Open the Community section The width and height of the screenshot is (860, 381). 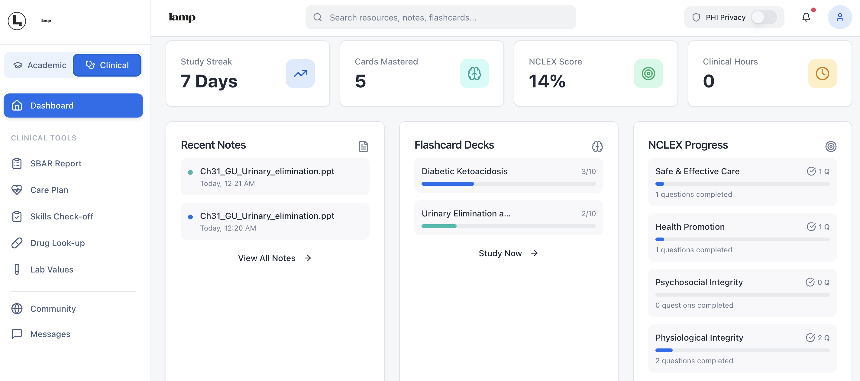tap(53, 309)
